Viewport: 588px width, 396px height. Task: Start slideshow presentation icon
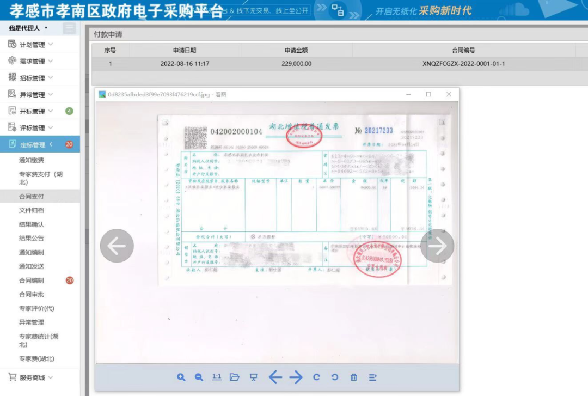click(x=253, y=377)
